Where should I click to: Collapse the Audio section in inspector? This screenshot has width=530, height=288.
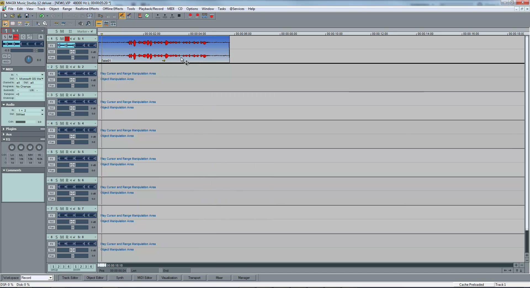(4, 105)
